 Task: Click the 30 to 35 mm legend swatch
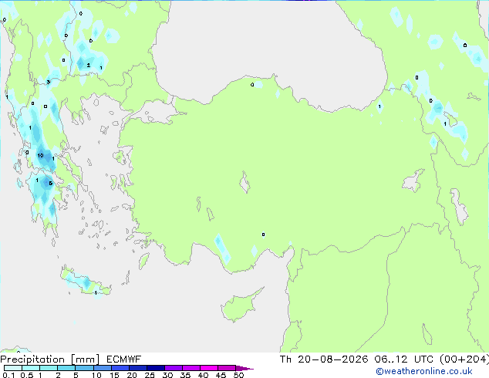click(174, 368)
